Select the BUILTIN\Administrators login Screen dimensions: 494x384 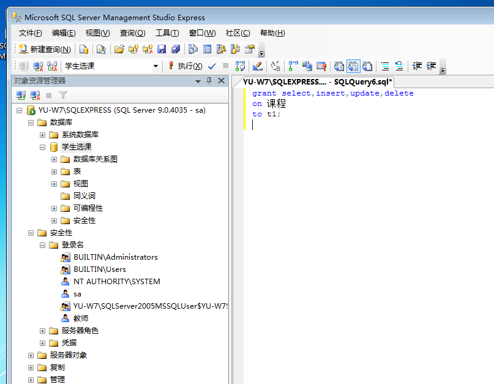[x=115, y=257]
